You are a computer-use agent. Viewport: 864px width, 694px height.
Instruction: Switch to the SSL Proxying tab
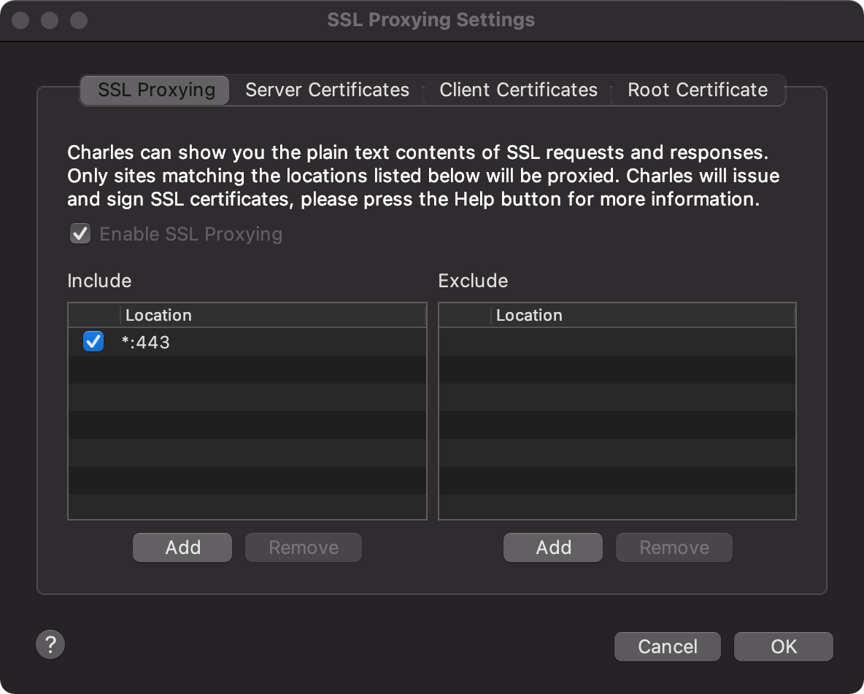[155, 90]
